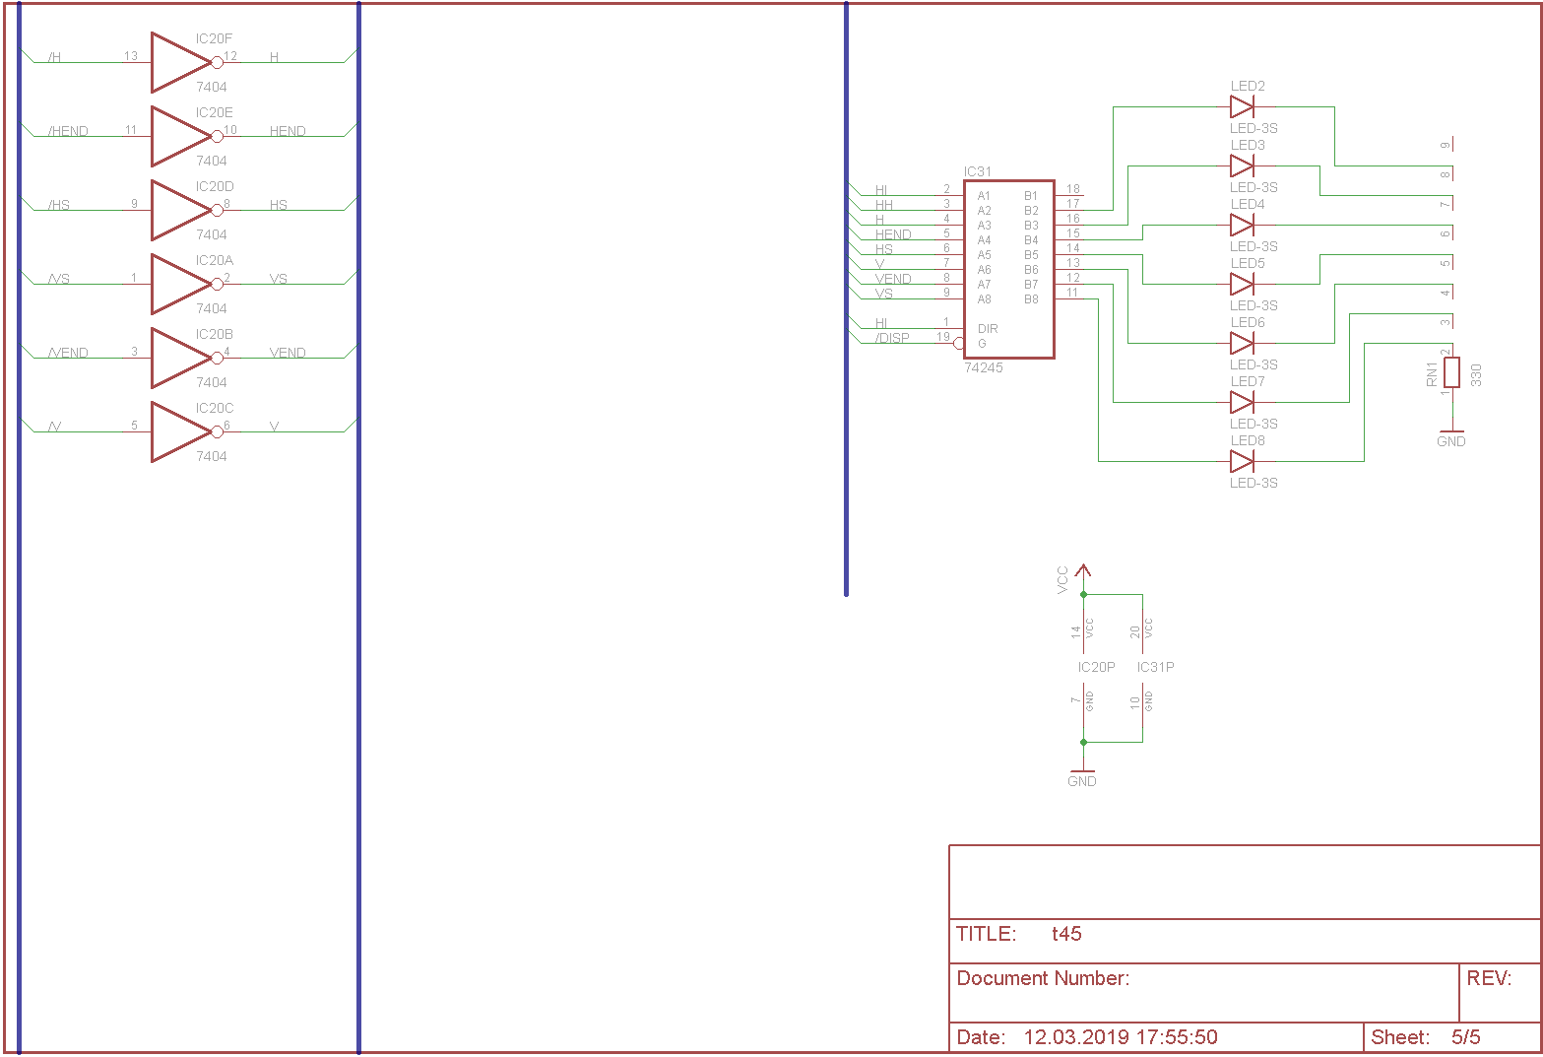Pick the IC20A inverter triangle
Image resolution: width=1543 pixels, height=1057 pixels.
pyautogui.click(x=179, y=284)
